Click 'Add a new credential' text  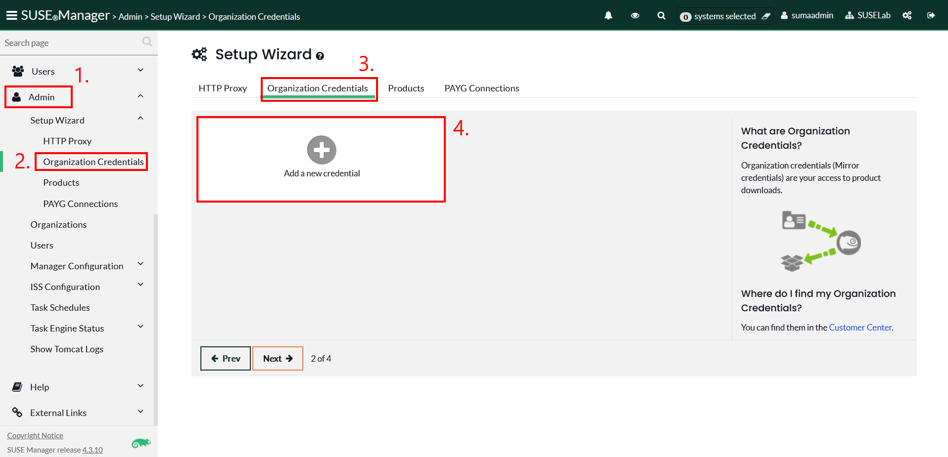point(322,173)
